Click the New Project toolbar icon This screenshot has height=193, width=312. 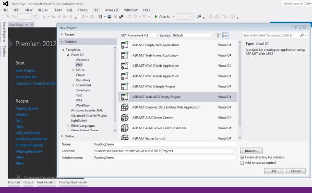pyautogui.click(x=100, y=16)
